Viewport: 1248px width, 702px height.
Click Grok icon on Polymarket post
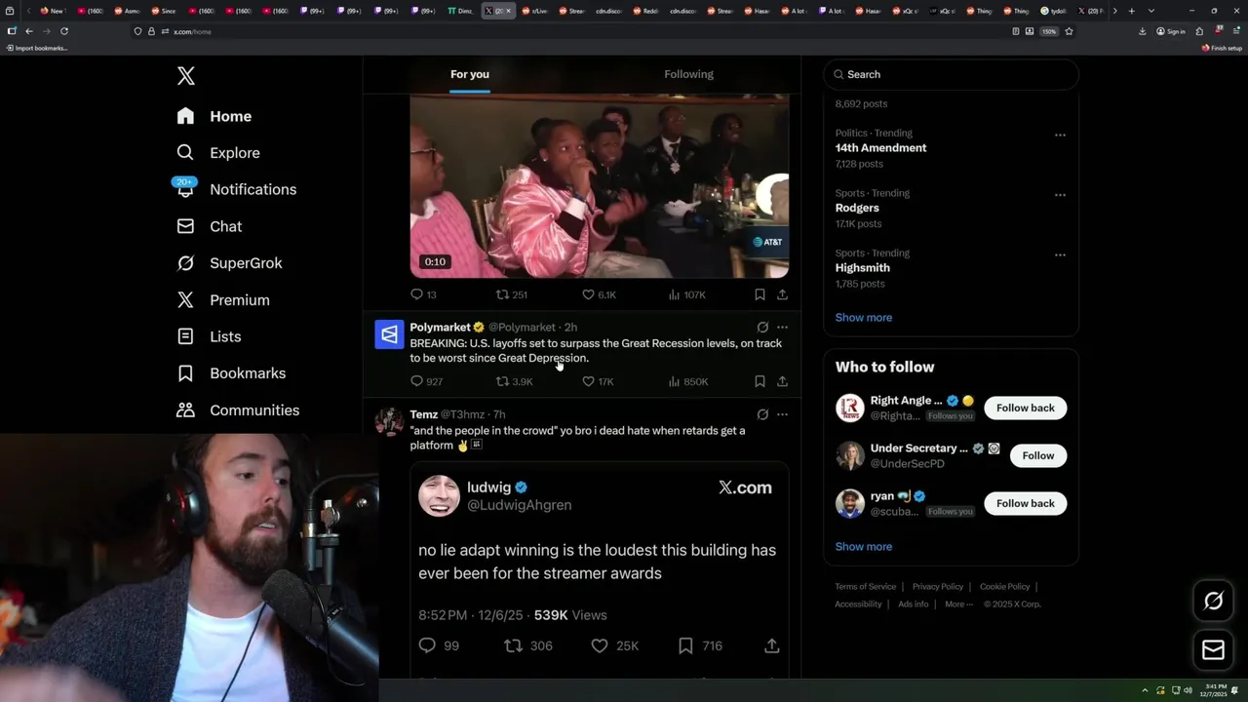point(762,328)
